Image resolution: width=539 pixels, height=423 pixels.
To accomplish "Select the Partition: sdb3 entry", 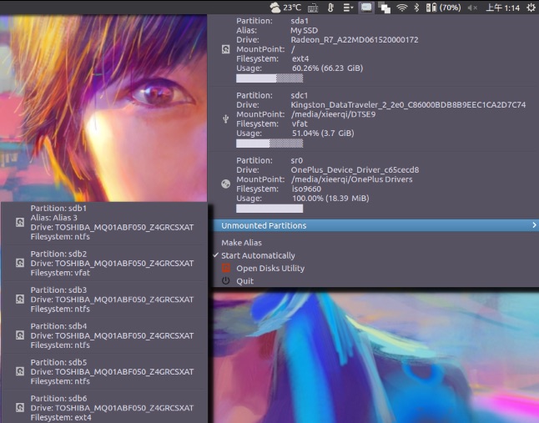I will coord(104,300).
